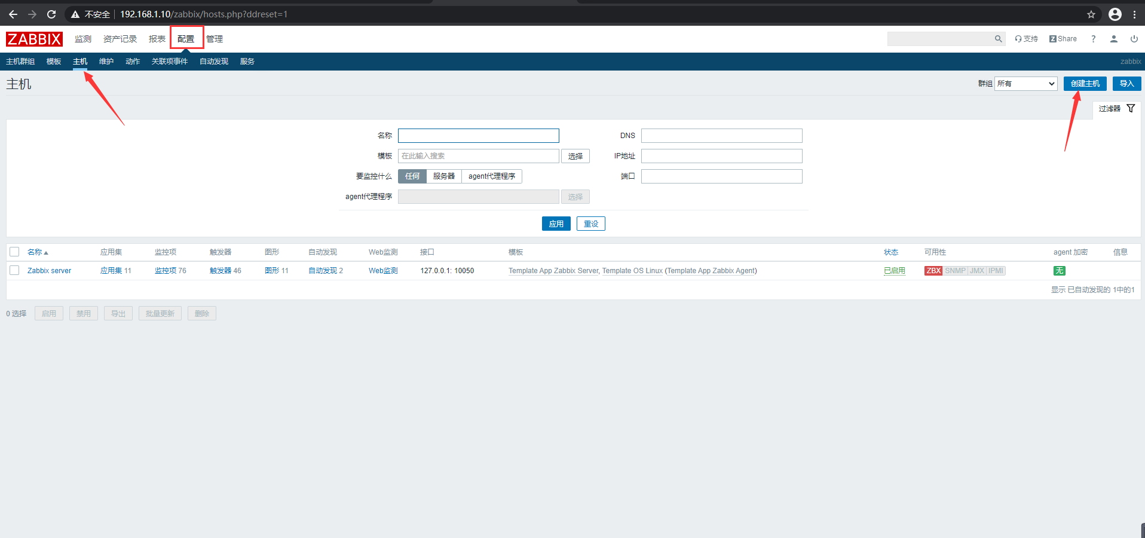Sort hosts by 名称 column
1145x538 pixels.
coord(38,252)
